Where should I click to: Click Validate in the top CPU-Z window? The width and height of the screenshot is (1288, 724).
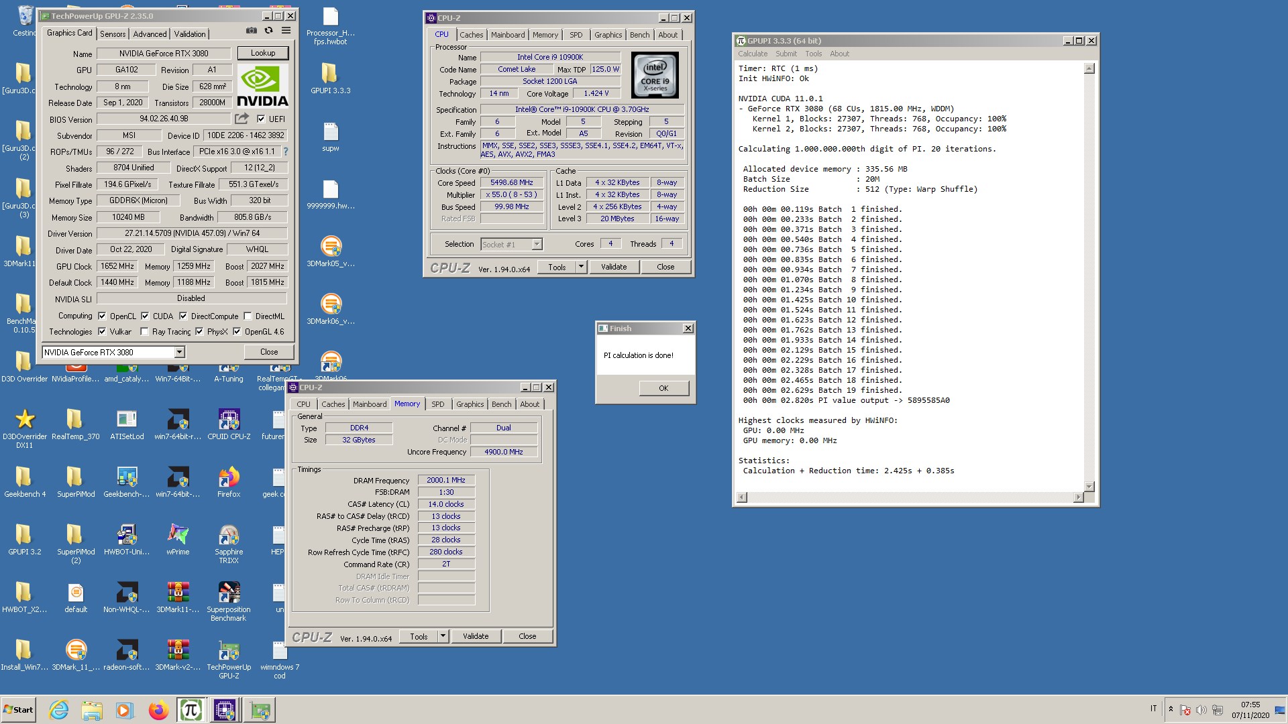click(x=614, y=267)
